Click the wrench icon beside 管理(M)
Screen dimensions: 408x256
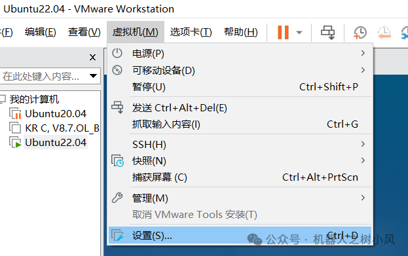tap(117, 198)
